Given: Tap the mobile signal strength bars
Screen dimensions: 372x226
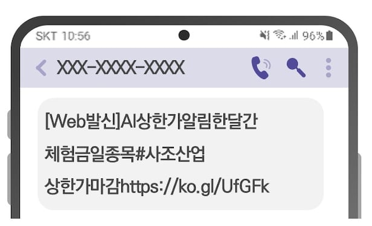Looking at the screenshot, I should (x=293, y=36).
